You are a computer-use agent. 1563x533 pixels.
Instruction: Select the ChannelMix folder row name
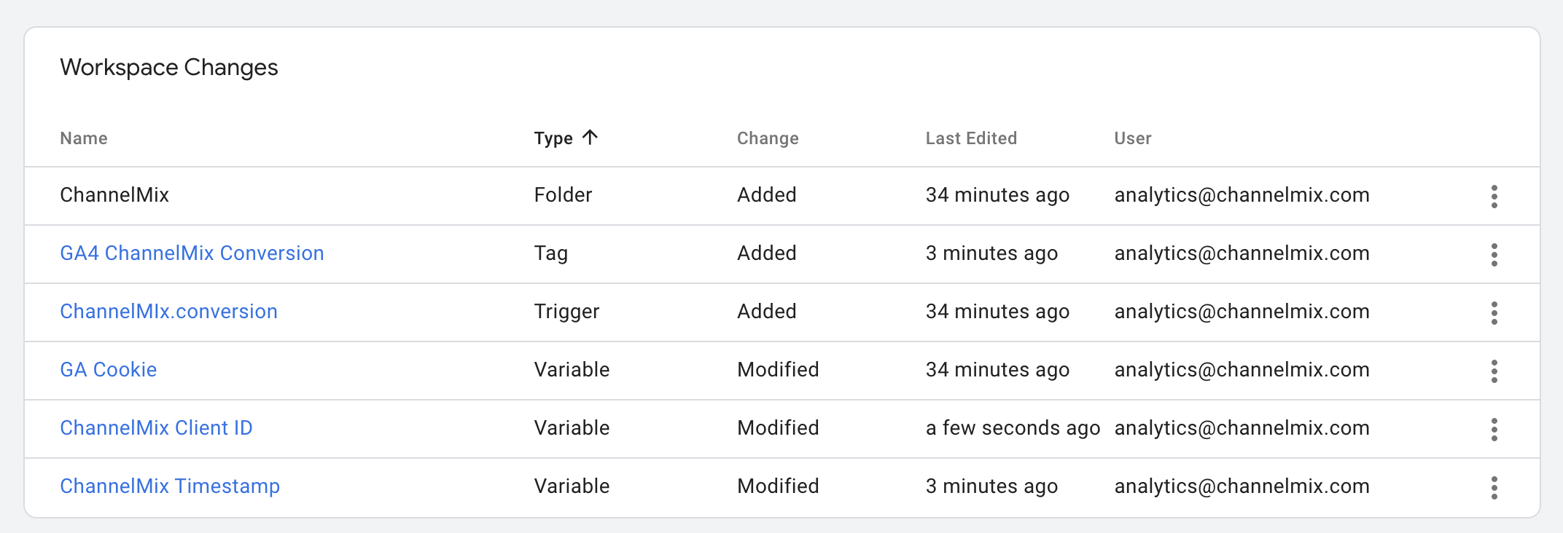114,195
